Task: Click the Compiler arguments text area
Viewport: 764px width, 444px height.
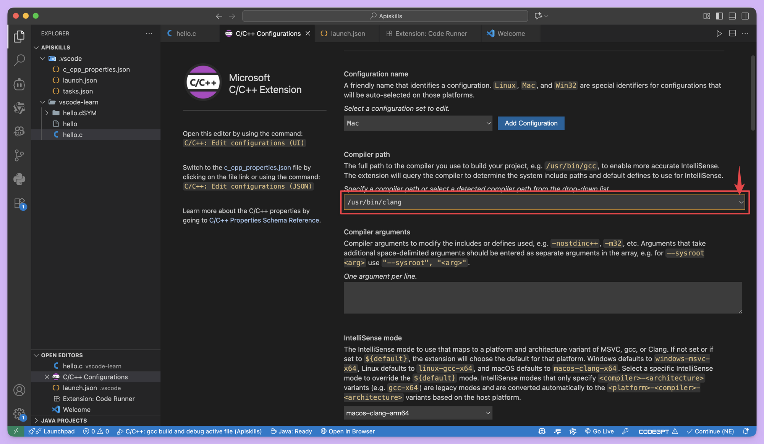Action: pos(542,298)
